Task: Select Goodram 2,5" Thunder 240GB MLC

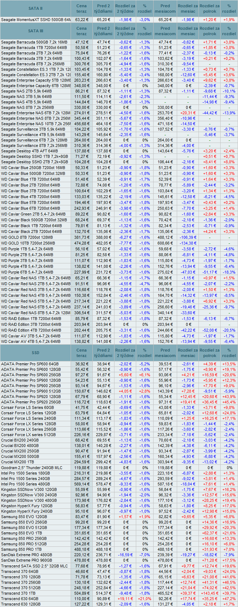Action: pos(32,468)
